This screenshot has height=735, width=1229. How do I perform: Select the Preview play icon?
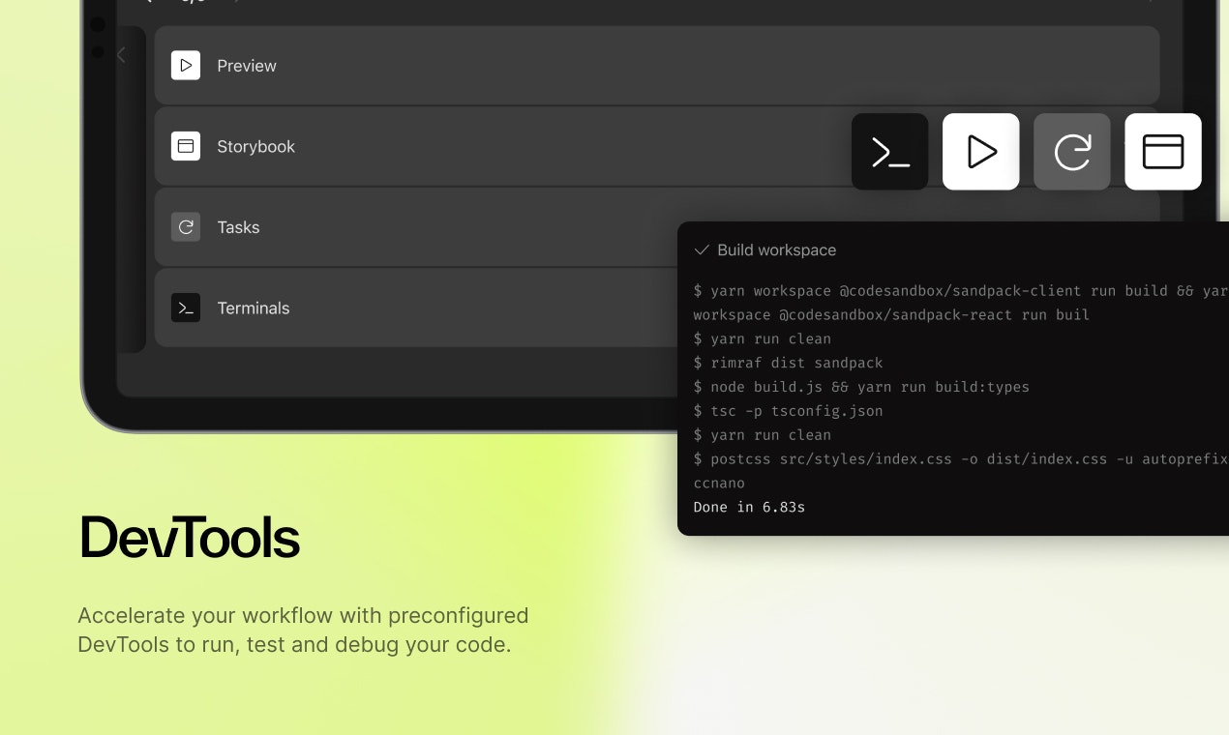186,66
